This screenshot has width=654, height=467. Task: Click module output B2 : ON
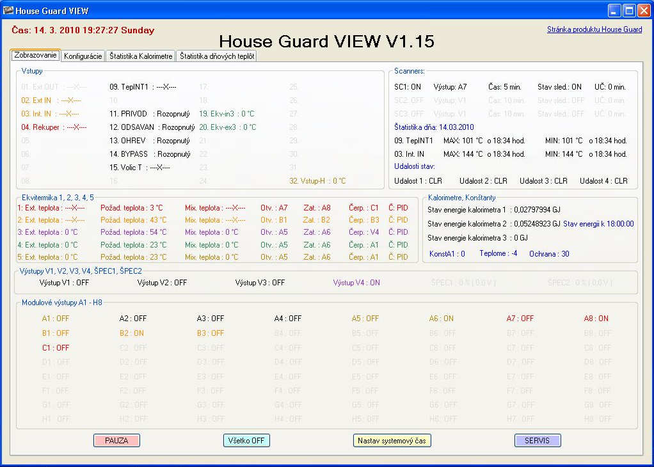pyautogui.click(x=132, y=333)
